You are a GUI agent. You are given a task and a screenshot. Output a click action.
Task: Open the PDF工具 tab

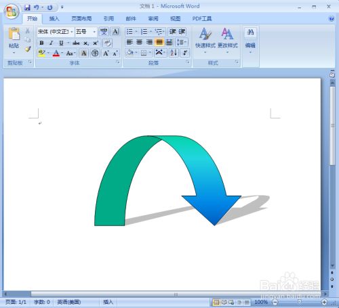click(202, 19)
